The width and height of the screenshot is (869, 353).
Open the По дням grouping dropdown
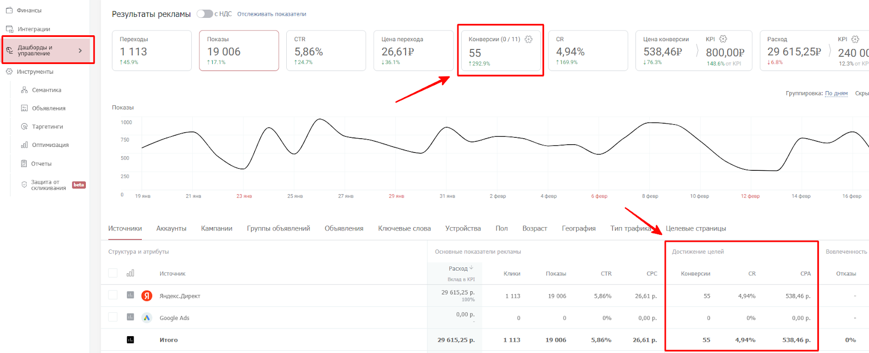coord(836,93)
